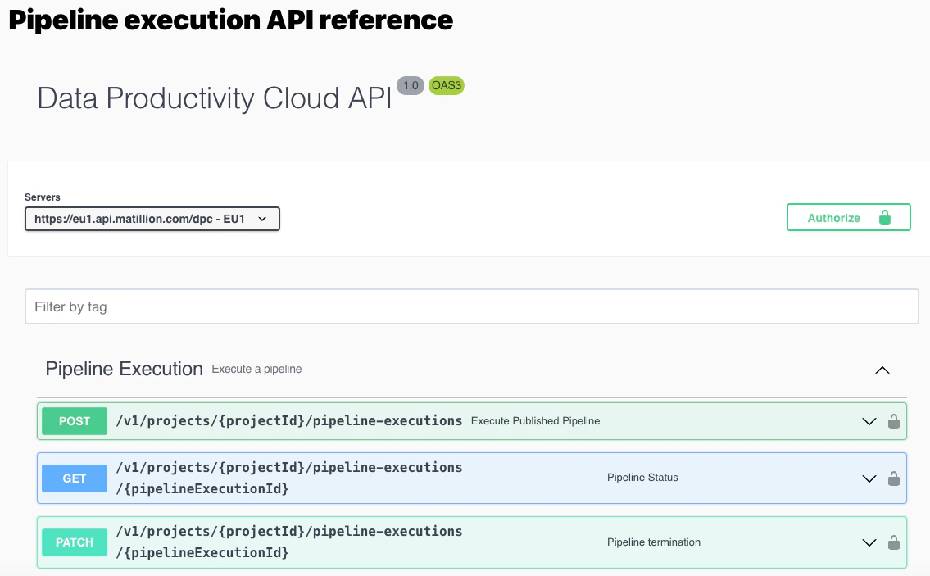Click the lock icon on the GET Pipeline Status endpoint
This screenshot has height=576, width=930.
(893, 478)
